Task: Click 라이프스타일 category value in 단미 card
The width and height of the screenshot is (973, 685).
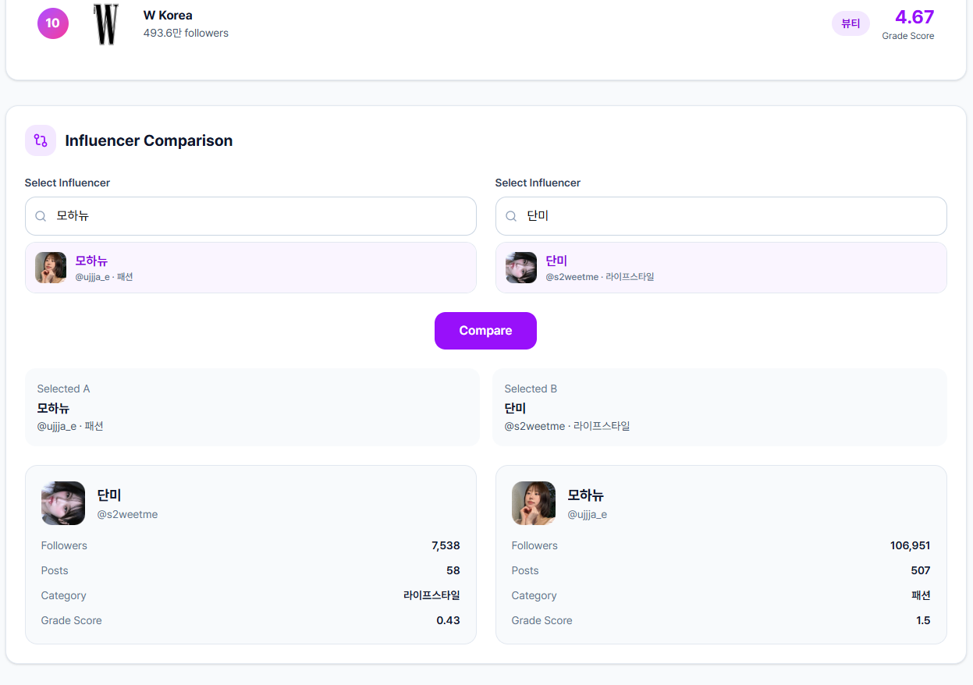Action: tap(431, 595)
